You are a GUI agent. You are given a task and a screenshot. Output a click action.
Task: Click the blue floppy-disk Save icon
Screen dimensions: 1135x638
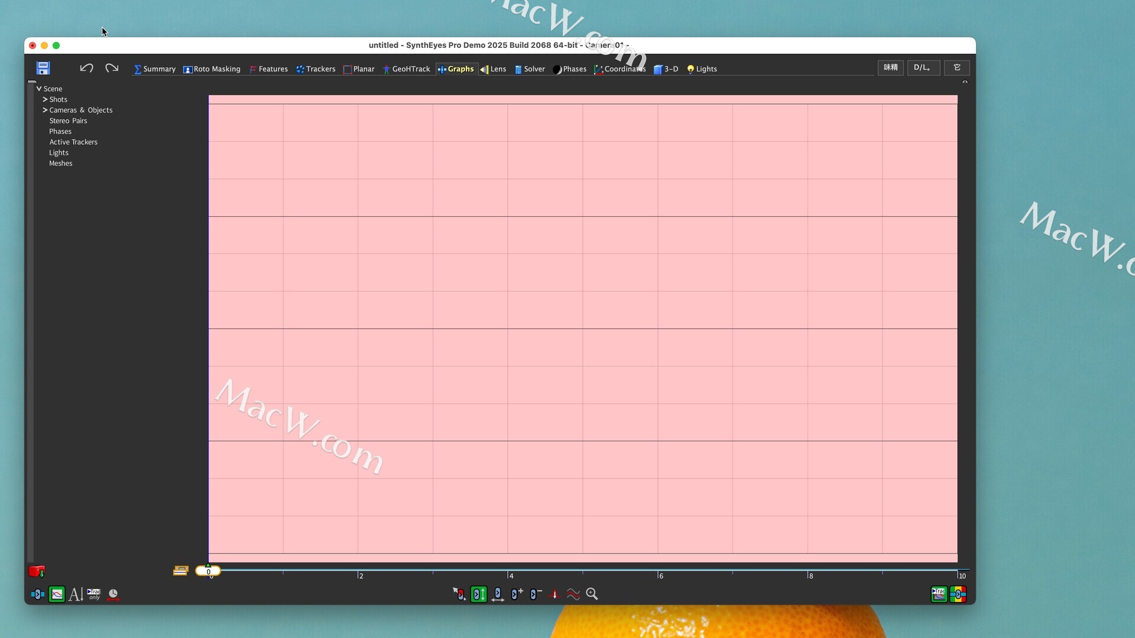coord(43,68)
